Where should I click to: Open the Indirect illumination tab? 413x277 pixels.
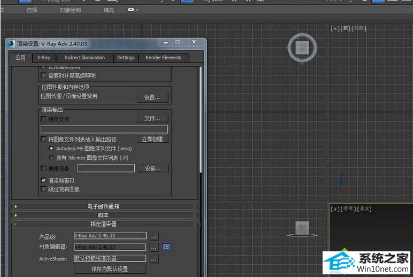coord(85,58)
